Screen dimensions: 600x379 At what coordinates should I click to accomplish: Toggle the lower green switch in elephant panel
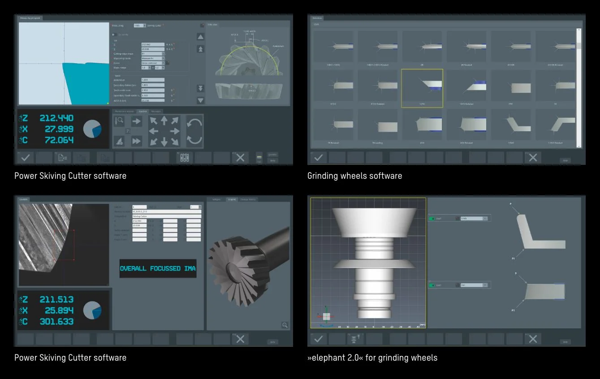pos(433,285)
